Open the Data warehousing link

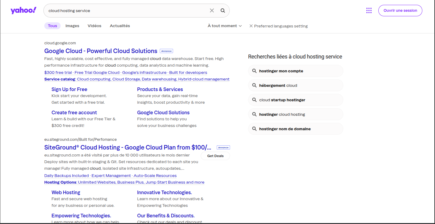pyautogui.click(x=159, y=79)
